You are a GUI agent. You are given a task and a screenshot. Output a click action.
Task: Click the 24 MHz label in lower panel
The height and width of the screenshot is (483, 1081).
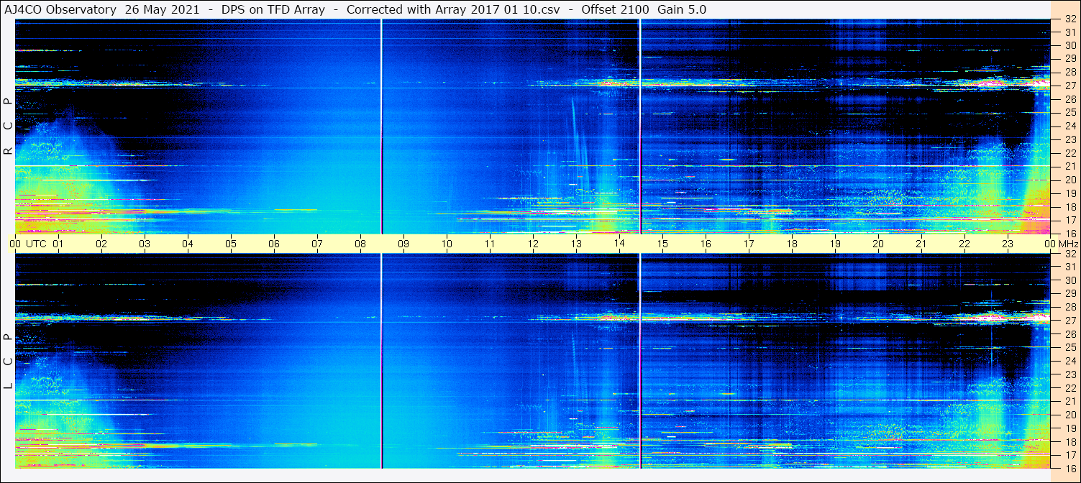(x=1069, y=361)
